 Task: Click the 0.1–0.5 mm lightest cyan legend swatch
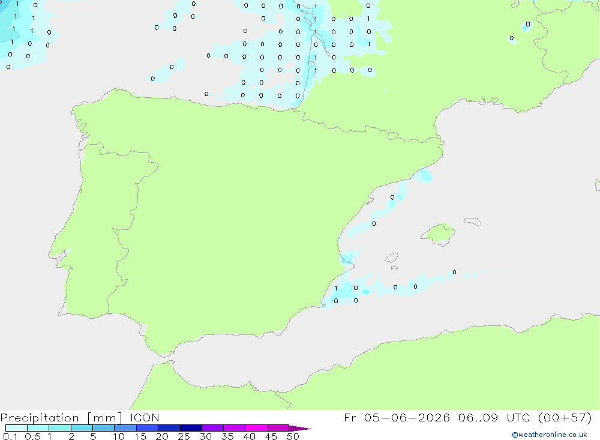coord(16,428)
